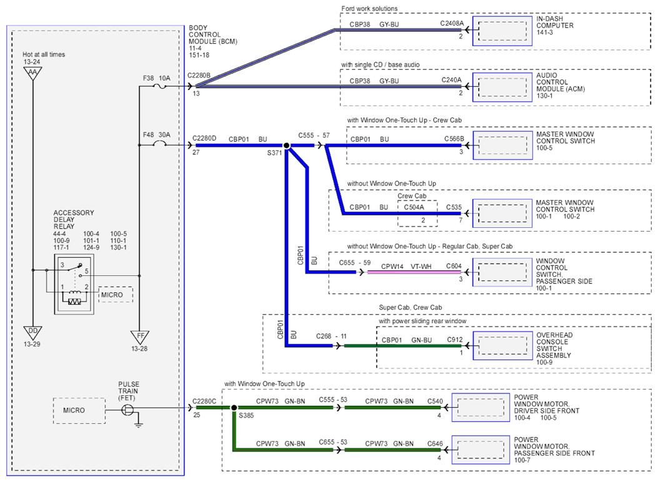This screenshot has height=482, width=658.
Task: Click the C604 connector label
Action: pos(454,266)
